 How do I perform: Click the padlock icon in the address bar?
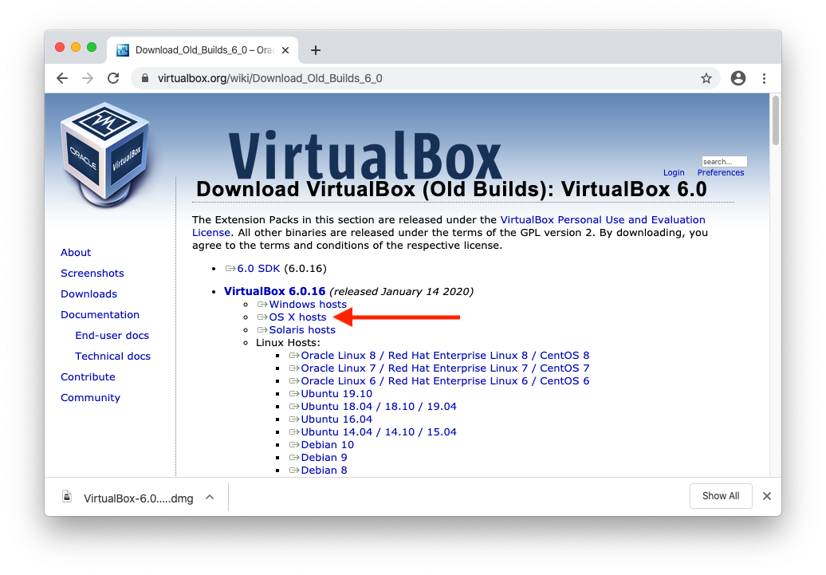[145, 78]
